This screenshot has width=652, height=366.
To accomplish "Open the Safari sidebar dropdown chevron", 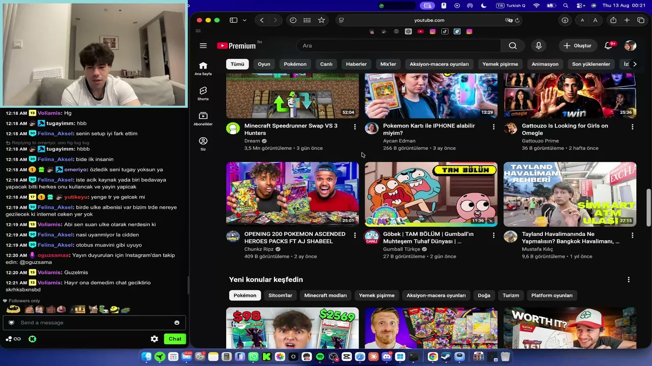I will [244, 20].
